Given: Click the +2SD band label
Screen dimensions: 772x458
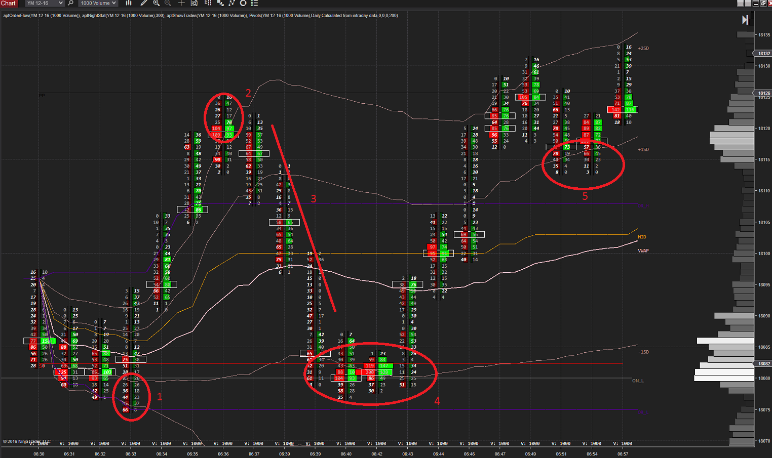Looking at the screenshot, I should click(643, 48).
